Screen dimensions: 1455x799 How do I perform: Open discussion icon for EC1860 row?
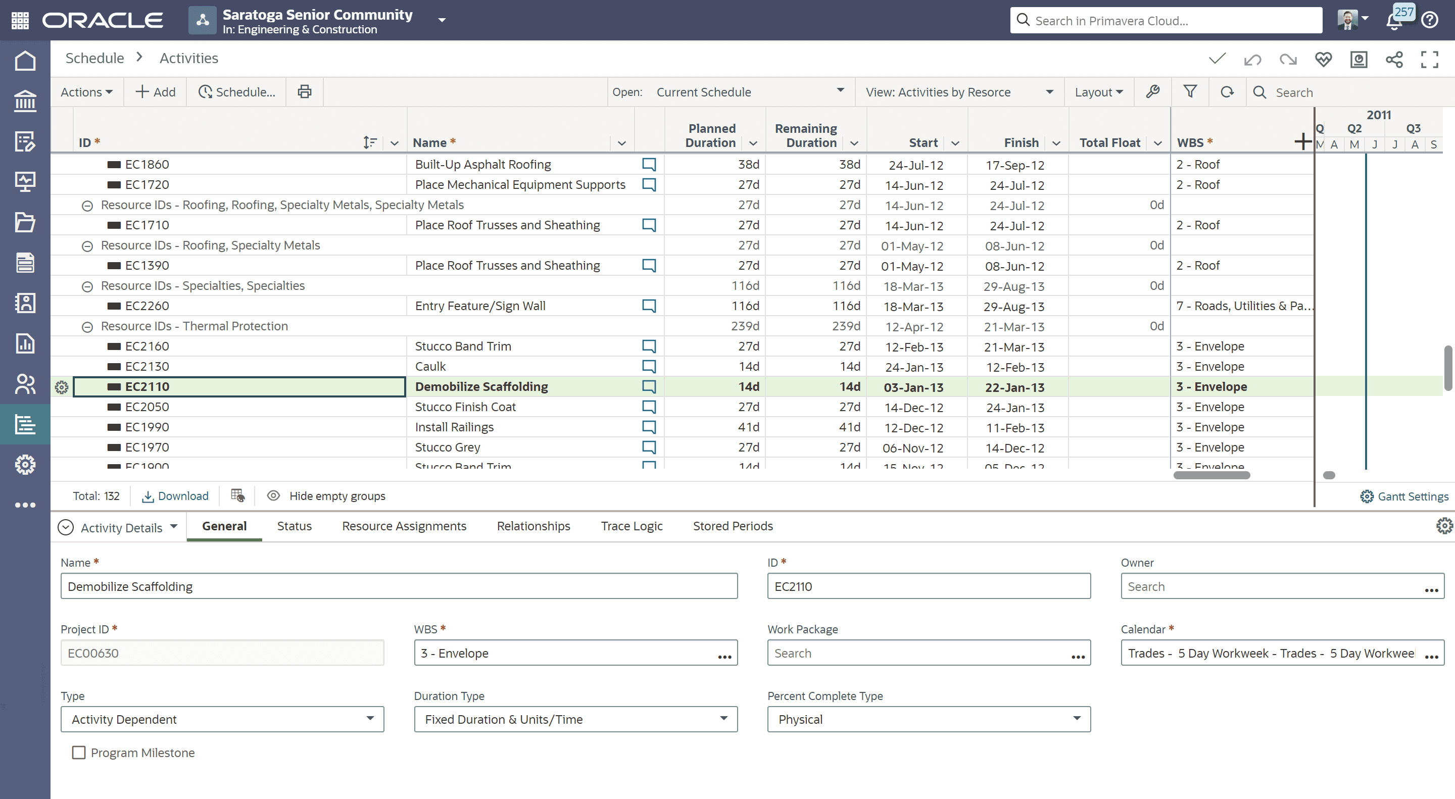pyautogui.click(x=649, y=164)
